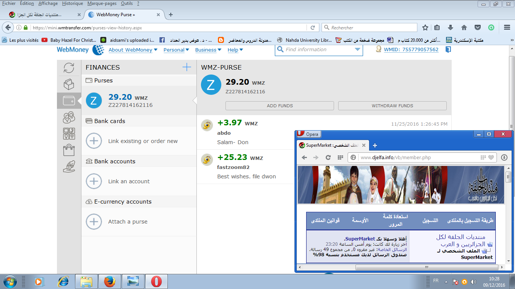Click the plus circle beside Attach a purse
The width and height of the screenshot is (515, 289).
tap(94, 222)
